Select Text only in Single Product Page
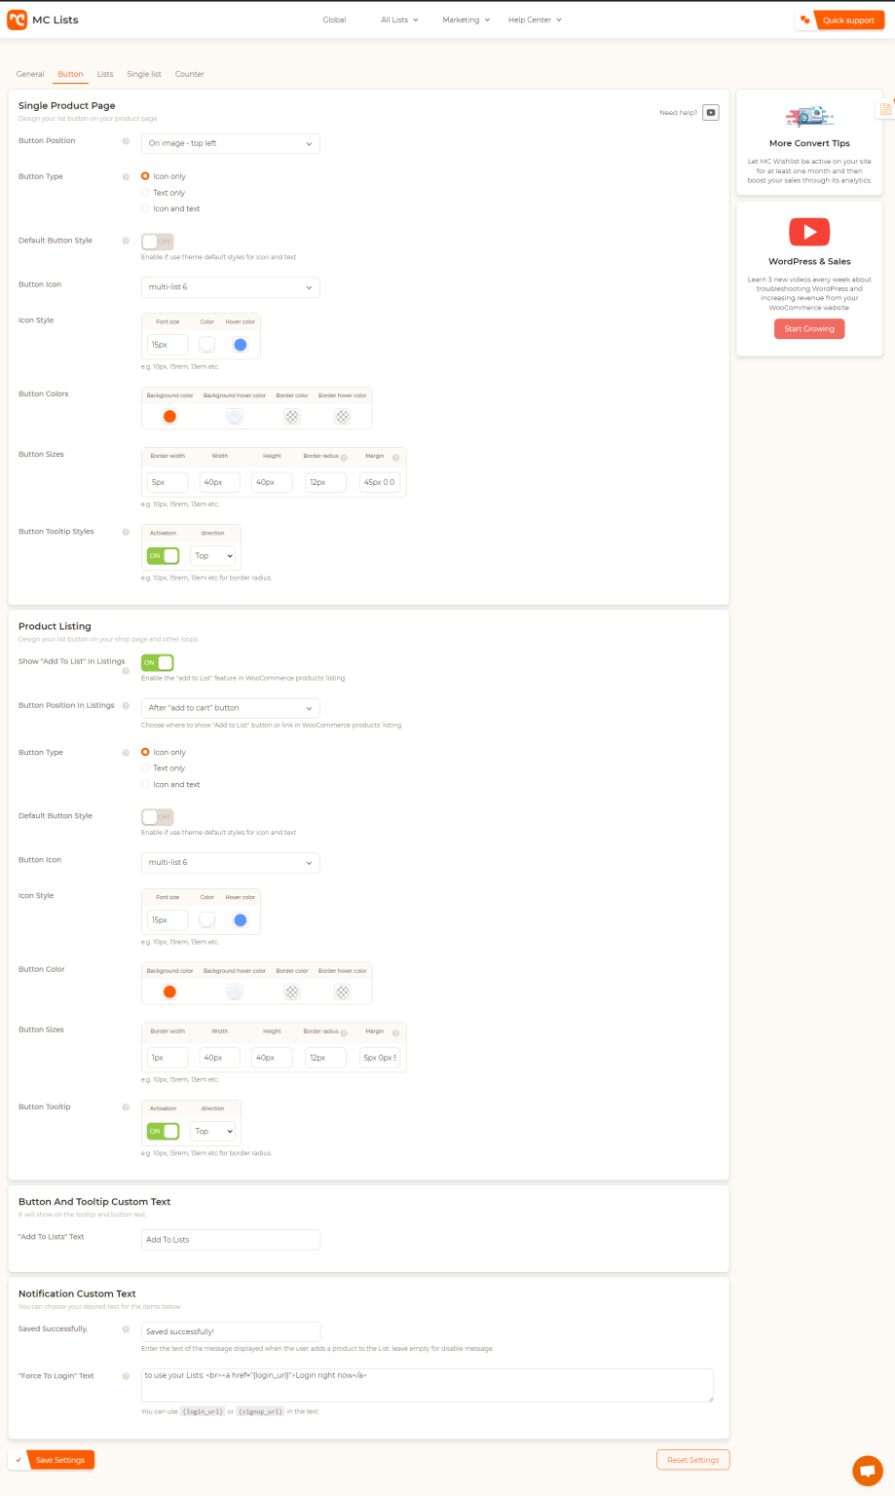This screenshot has height=1496, width=895. pos(145,193)
